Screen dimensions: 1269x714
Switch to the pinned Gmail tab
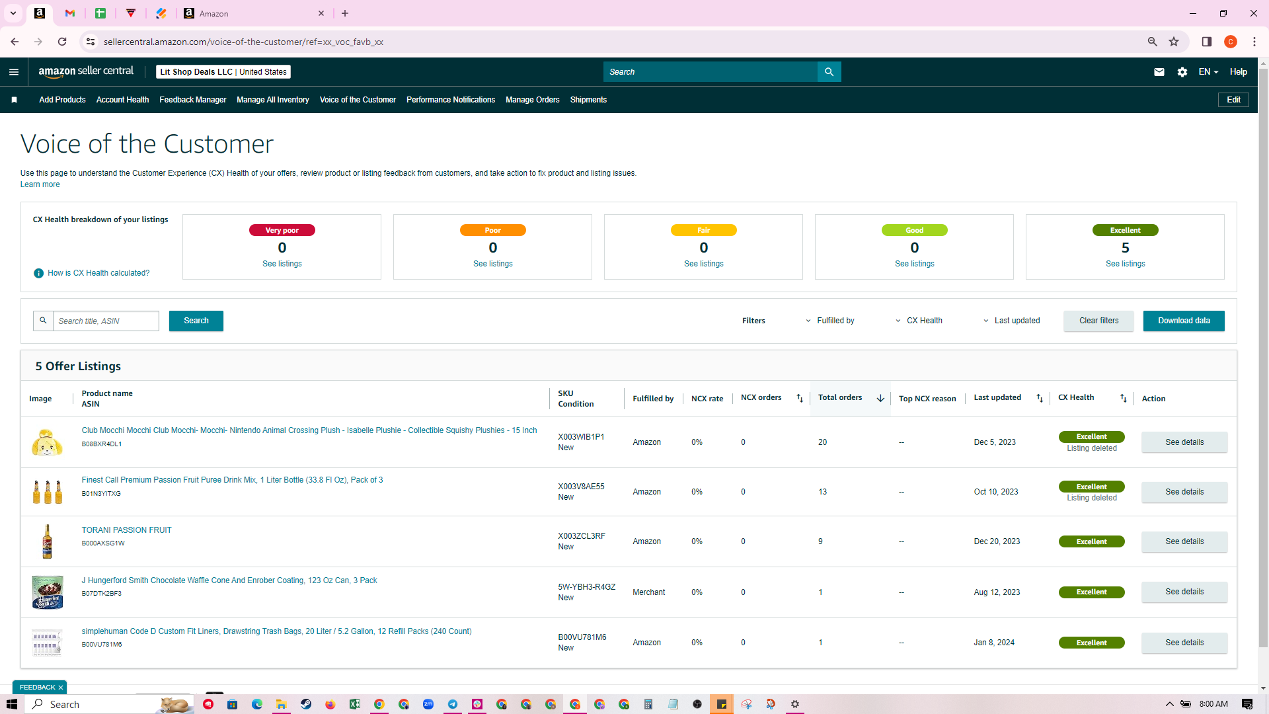(70, 13)
